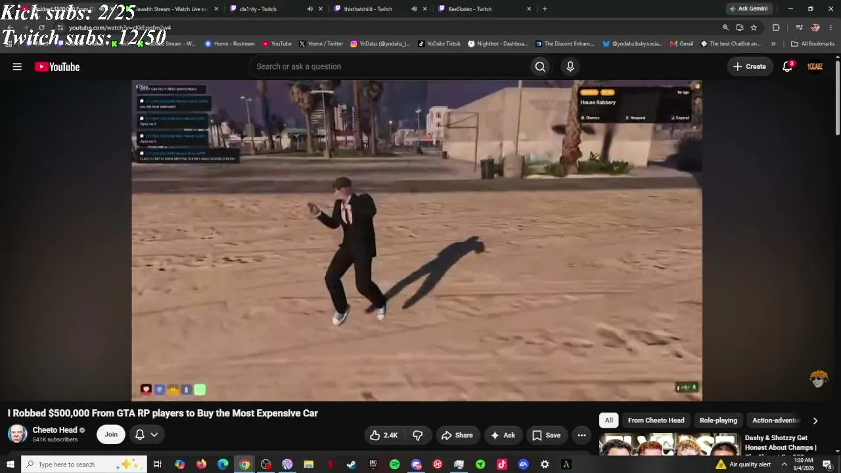Viewport: 841px width, 473px height.
Task: Open the YoDabz Instagram bookmark
Action: [x=380, y=44]
